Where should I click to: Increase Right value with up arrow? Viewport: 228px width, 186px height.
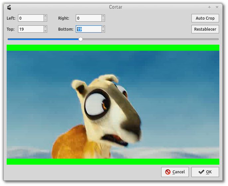pyautogui.click(x=103, y=16)
